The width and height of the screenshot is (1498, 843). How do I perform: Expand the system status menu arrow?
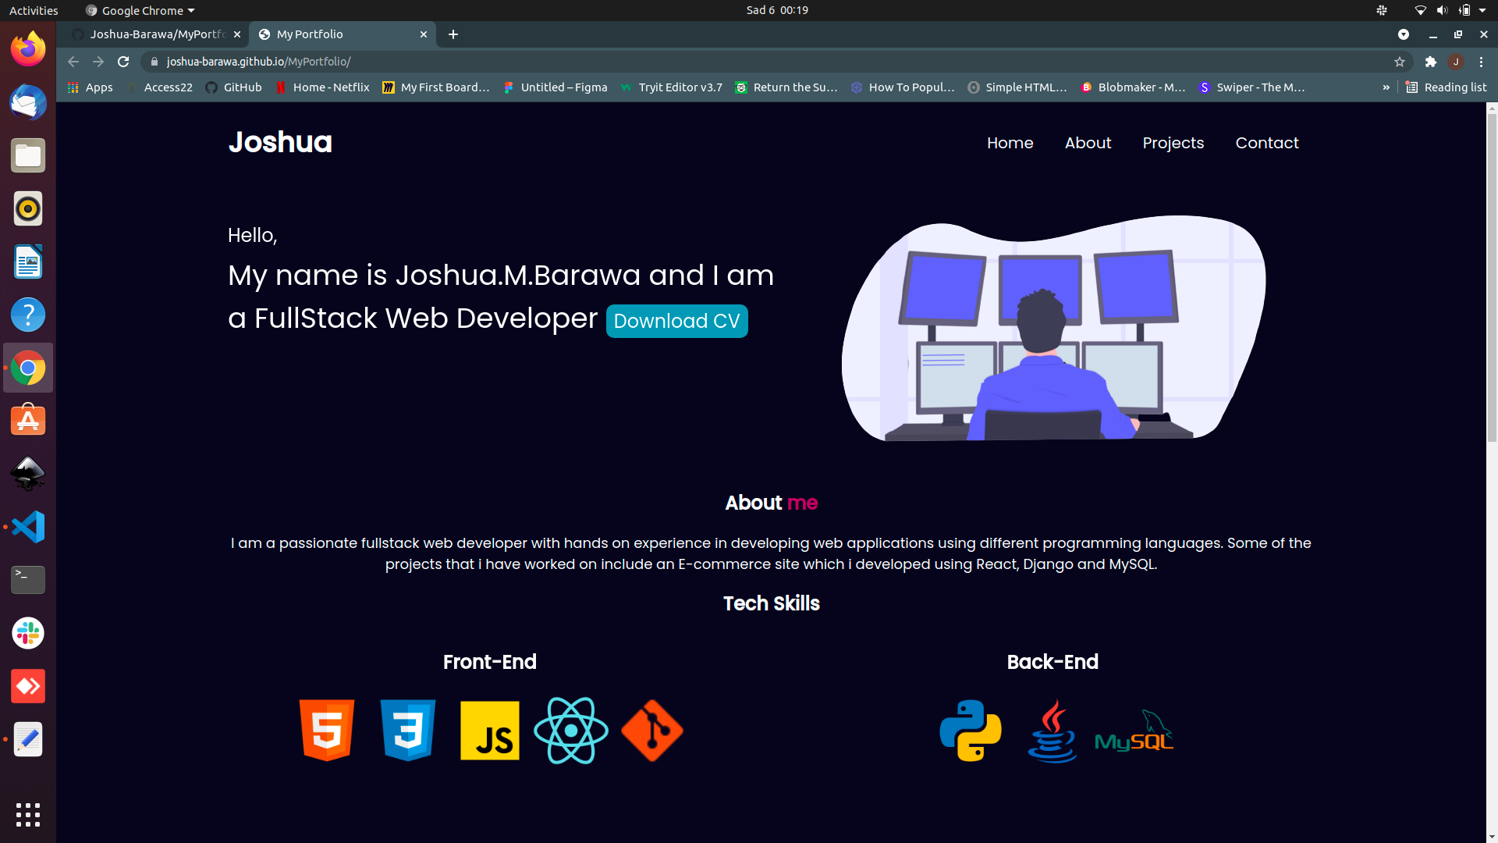coord(1482,10)
